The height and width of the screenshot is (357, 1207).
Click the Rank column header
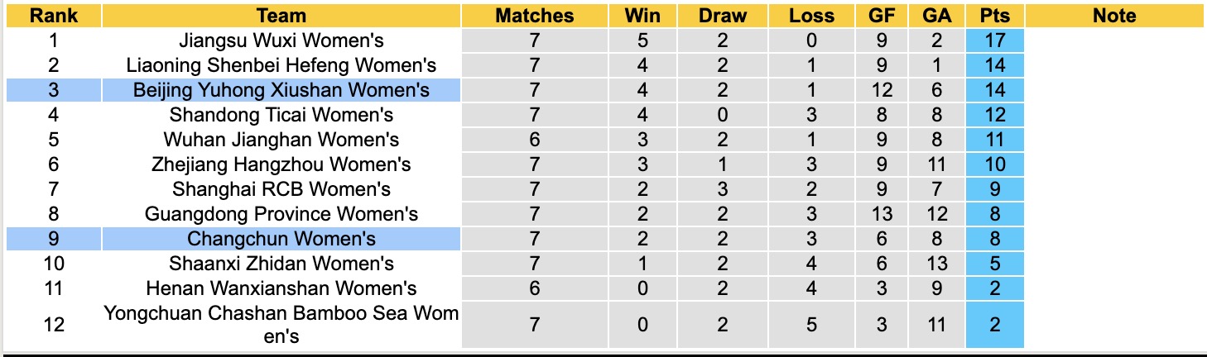pyautogui.click(x=54, y=16)
